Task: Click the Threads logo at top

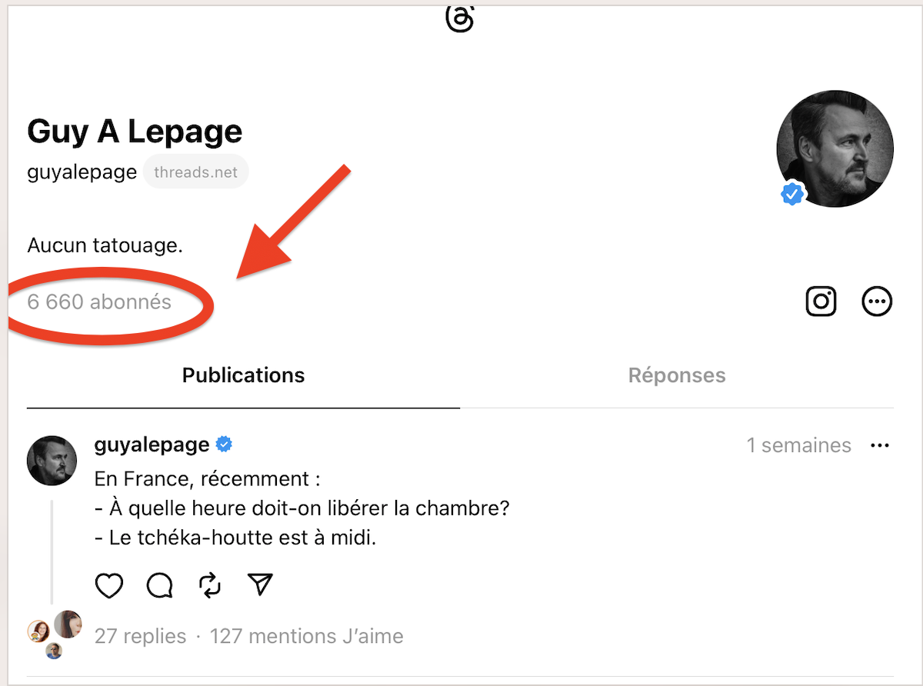Action: coord(460,18)
